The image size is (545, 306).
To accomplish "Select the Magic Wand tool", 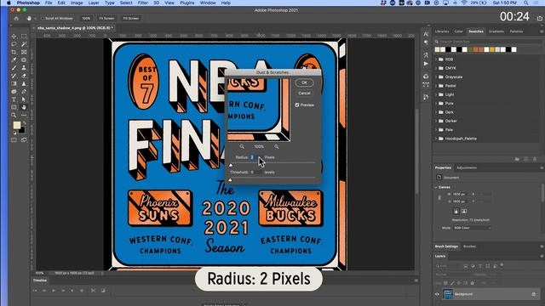I will pos(24,44).
